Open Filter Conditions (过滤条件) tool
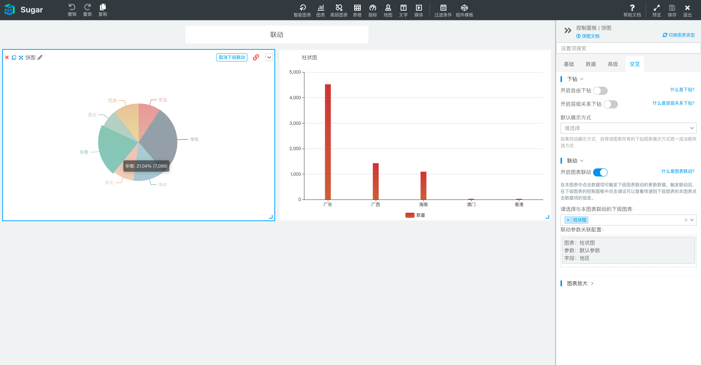 pyautogui.click(x=443, y=11)
